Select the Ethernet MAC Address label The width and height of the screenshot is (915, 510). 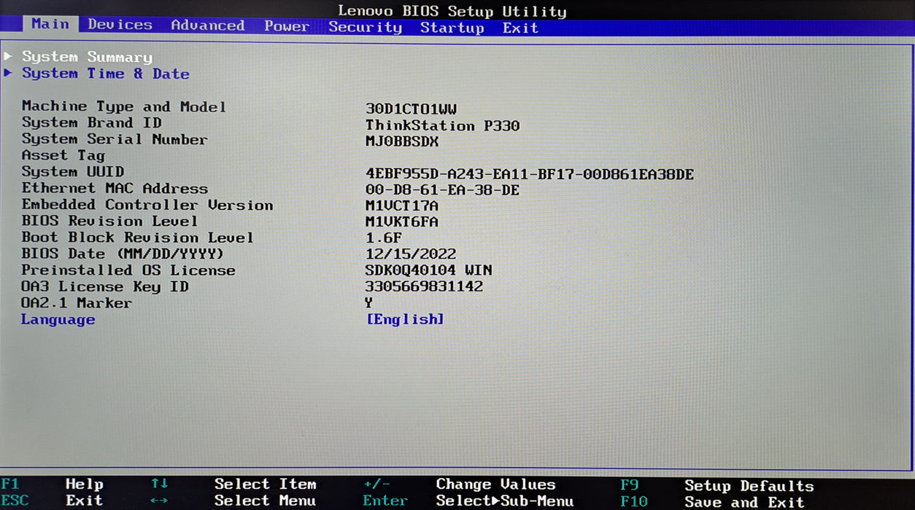point(115,188)
